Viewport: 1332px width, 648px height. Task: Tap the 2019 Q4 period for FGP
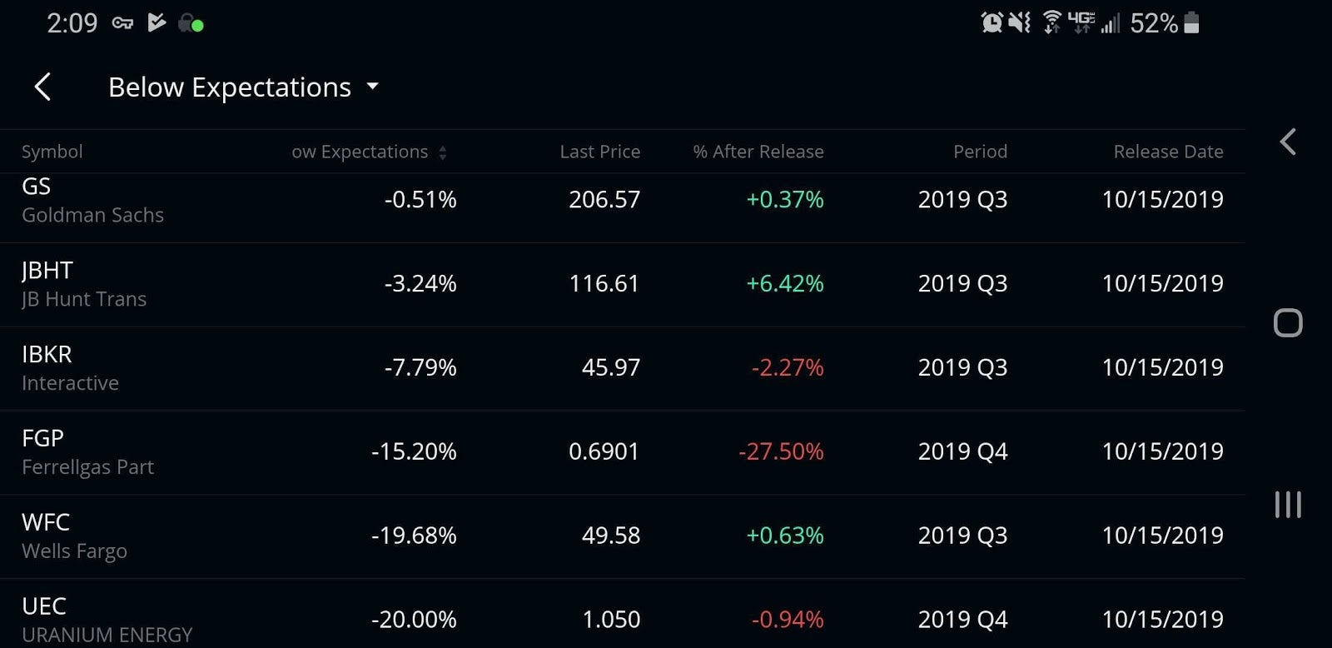[962, 452]
